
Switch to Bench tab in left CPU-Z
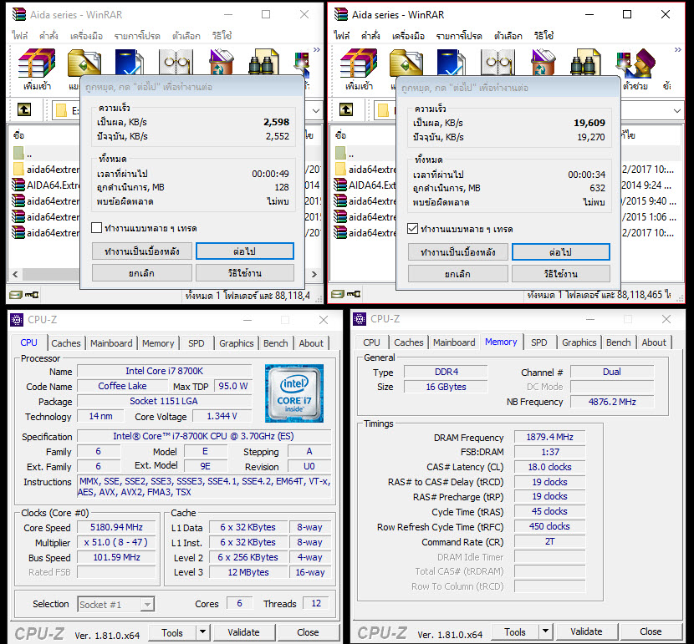click(275, 343)
